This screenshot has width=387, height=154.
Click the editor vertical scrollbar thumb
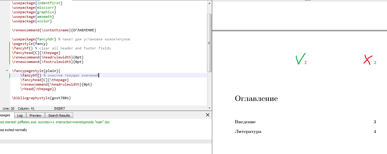click(x=209, y=43)
